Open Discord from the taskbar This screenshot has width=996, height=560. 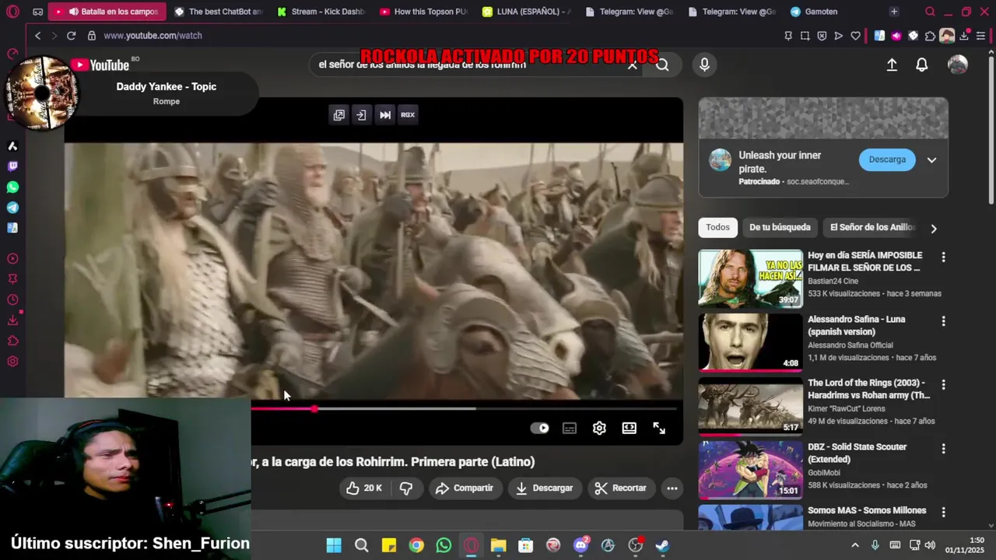pyautogui.click(x=580, y=545)
